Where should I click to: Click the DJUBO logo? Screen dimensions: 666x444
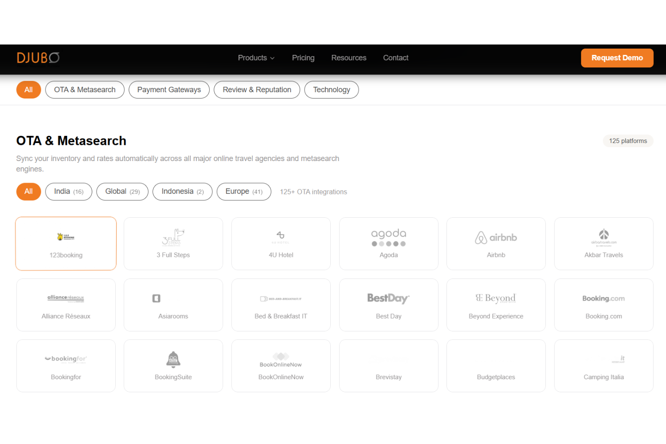click(x=38, y=58)
